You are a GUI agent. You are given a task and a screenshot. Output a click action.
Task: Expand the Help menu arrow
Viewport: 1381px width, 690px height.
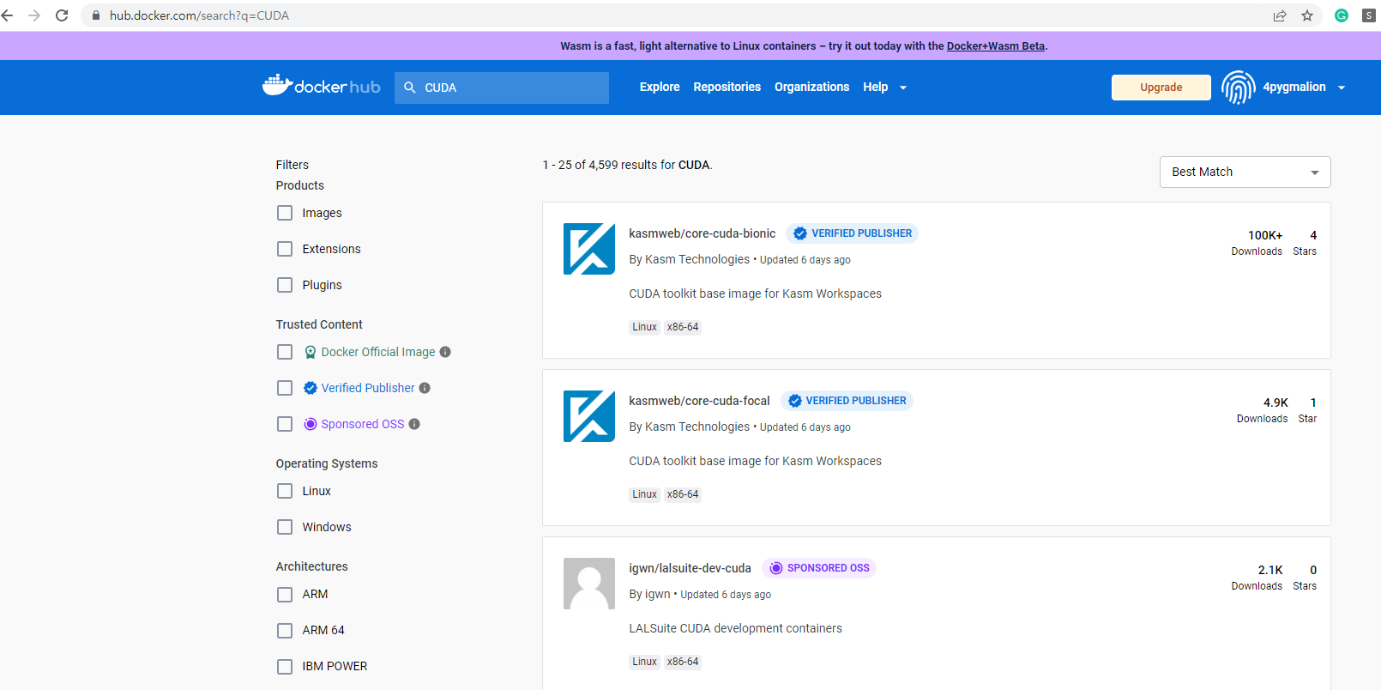pos(903,88)
